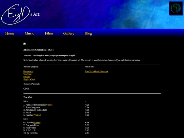Click the 'Databases:' heading
The image size is (184, 138).
tap(90, 67)
